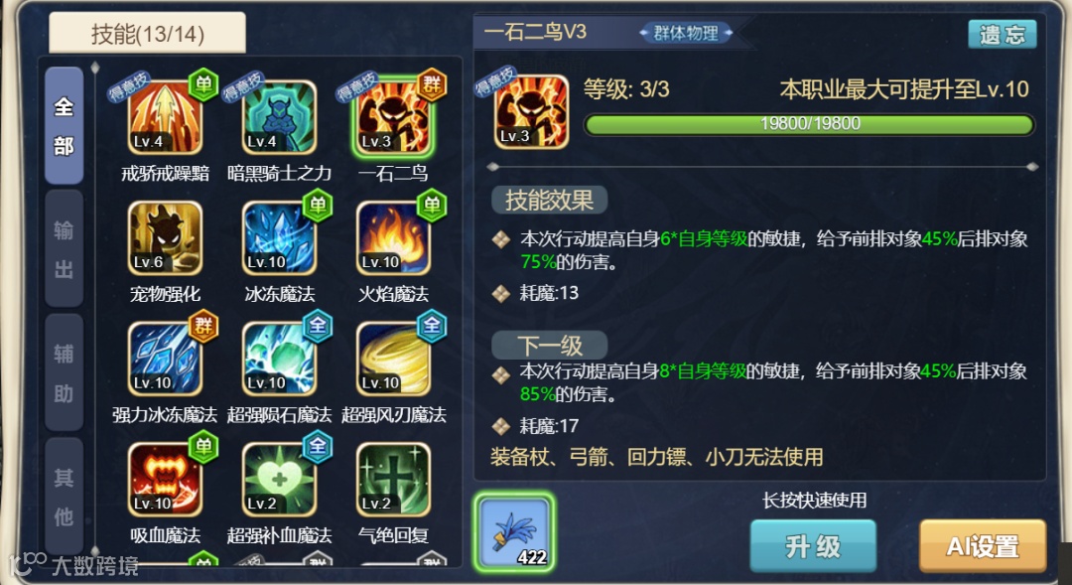The width and height of the screenshot is (1072, 585).
Task: Select the 超强补血魔法 skill icon
Action: (x=279, y=479)
